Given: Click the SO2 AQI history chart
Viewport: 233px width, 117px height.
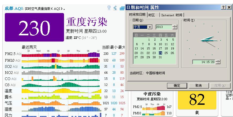Looking at the screenshot, I should [61, 66].
